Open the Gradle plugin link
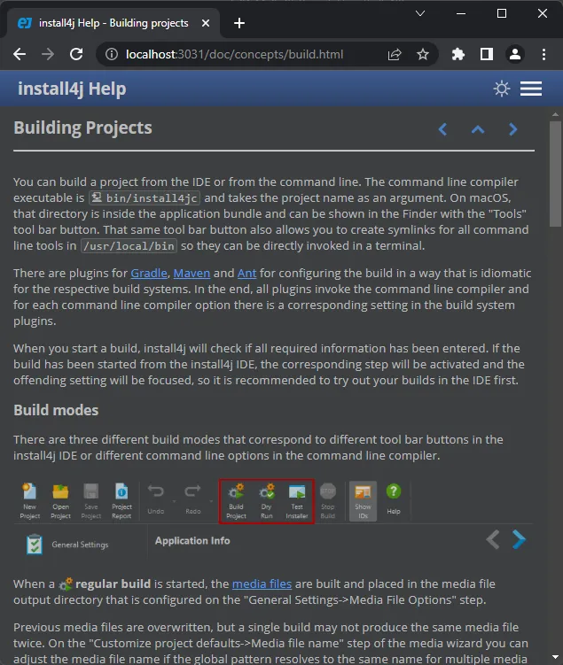This screenshot has width=563, height=665. click(149, 273)
